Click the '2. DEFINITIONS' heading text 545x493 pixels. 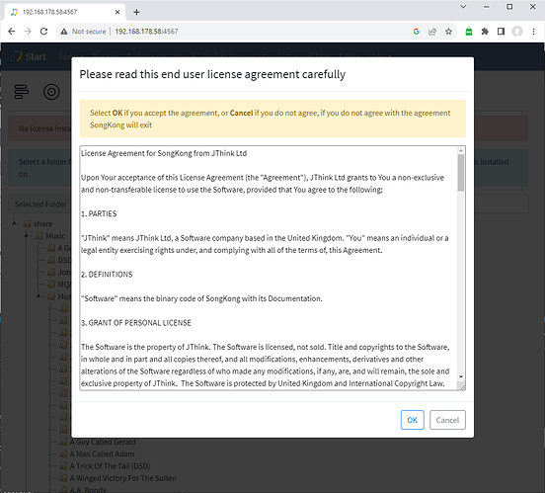[107, 274]
